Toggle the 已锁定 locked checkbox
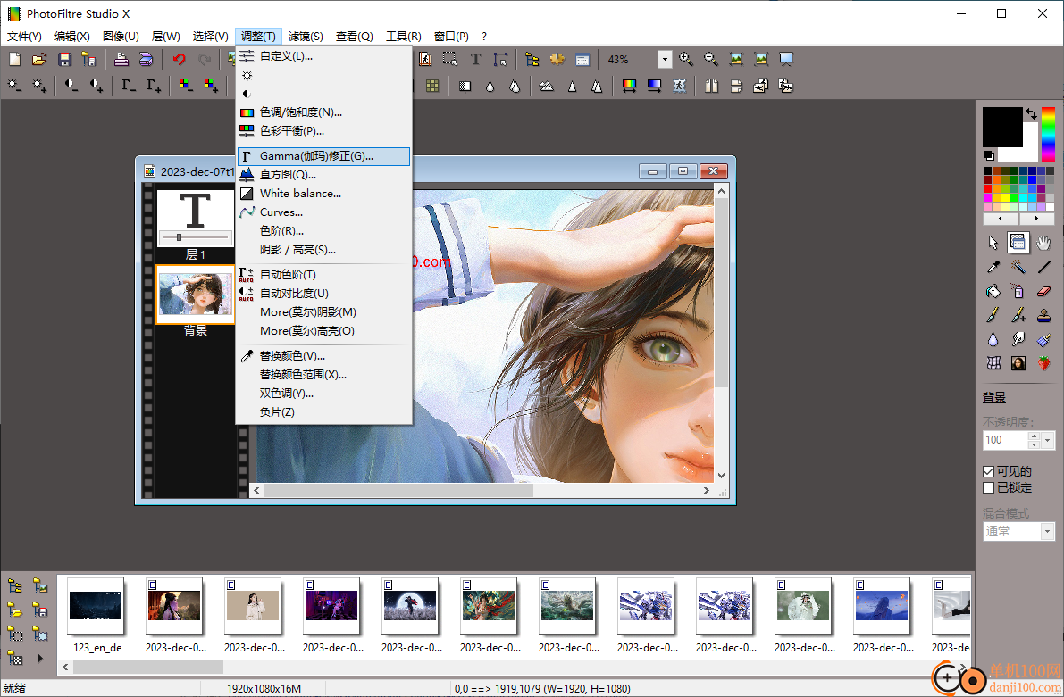Image resolution: width=1064 pixels, height=697 pixels. point(989,487)
